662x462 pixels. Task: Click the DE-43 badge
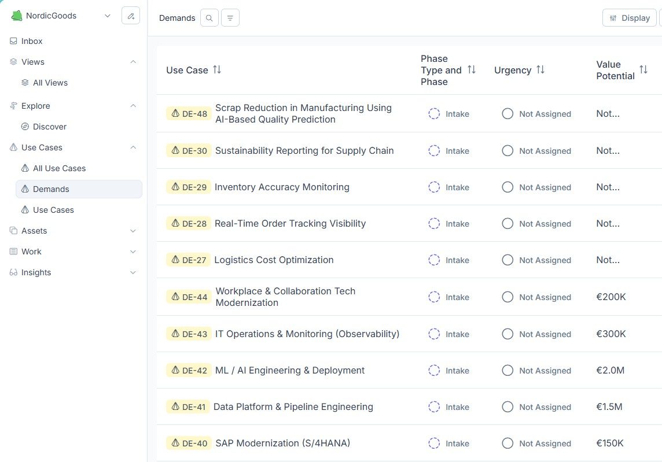click(189, 334)
